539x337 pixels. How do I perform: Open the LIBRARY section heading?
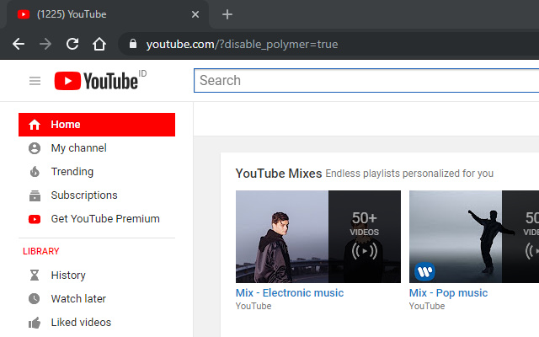tap(40, 251)
